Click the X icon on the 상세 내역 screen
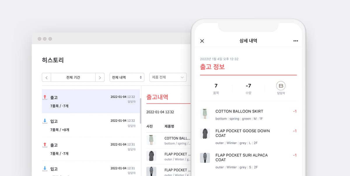The image size is (350, 176). pos(202,41)
